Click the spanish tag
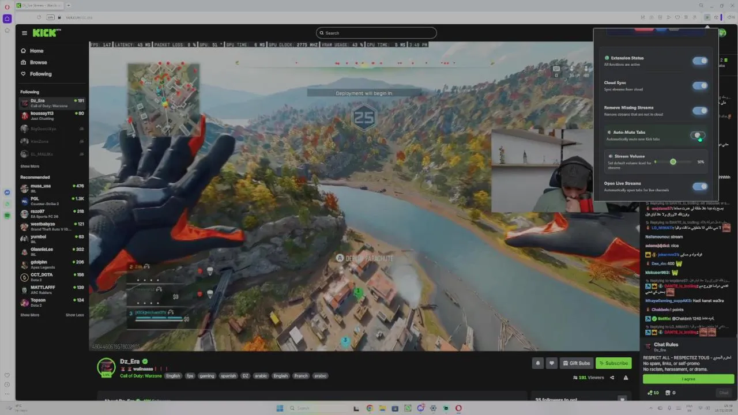Image resolution: width=738 pixels, height=415 pixels. pyautogui.click(x=228, y=376)
